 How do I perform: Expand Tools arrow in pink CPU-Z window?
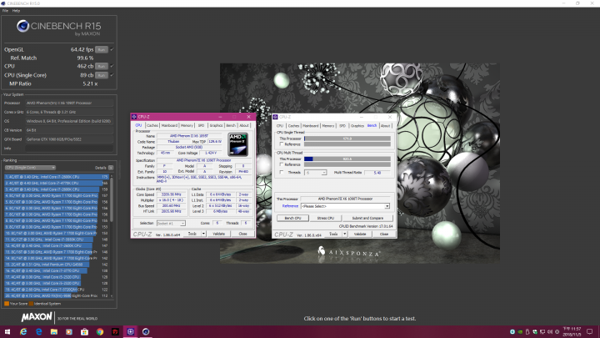point(203,234)
